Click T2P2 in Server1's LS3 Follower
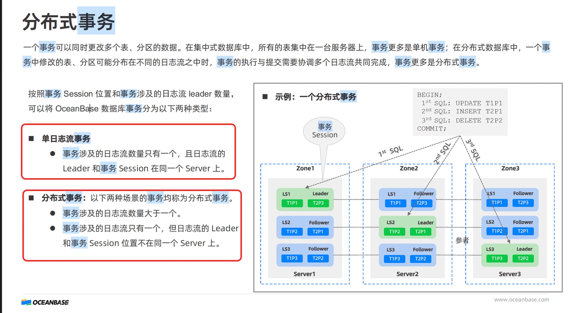This screenshot has height=313, width=569. point(318,258)
